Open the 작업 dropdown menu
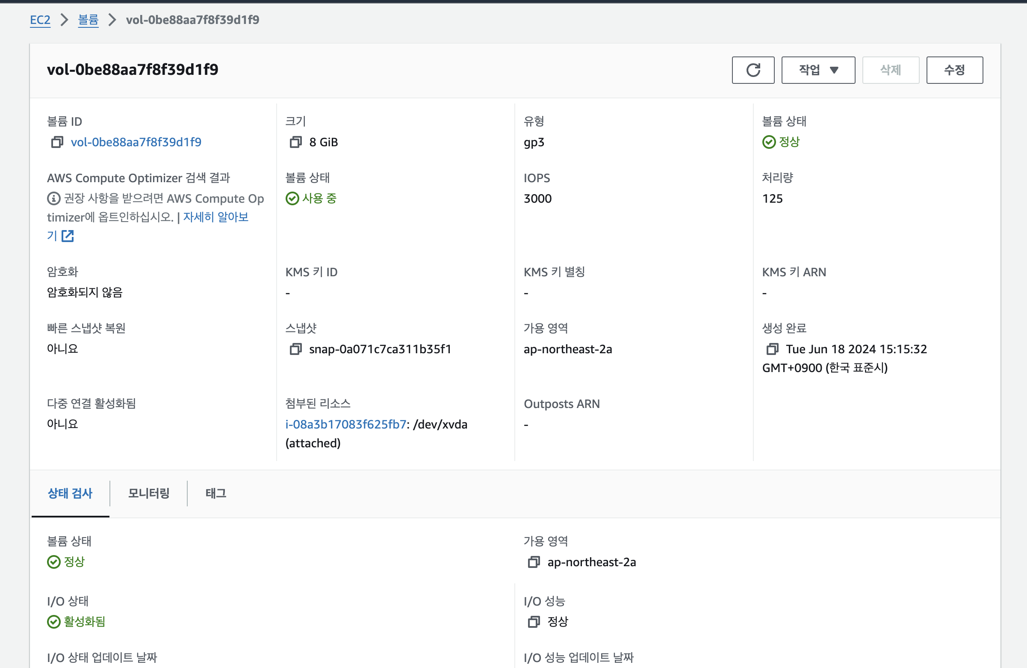This screenshot has height=668, width=1027. (x=818, y=70)
